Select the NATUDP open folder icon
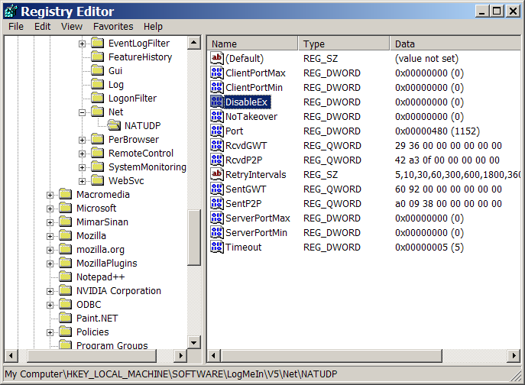Image resolution: width=525 pixels, height=385 pixels. [x=114, y=126]
